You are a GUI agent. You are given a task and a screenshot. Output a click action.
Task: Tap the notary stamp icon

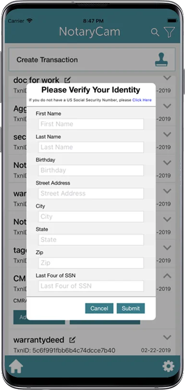point(161,59)
